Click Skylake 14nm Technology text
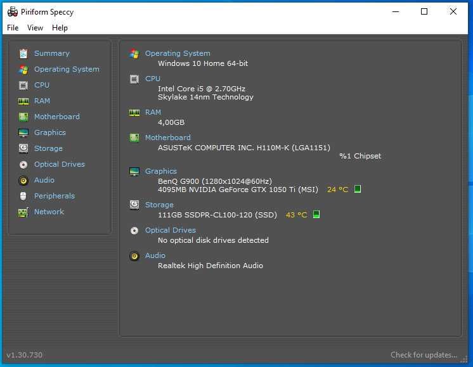The width and height of the screenshot is (473, 367). coord(205,97)
